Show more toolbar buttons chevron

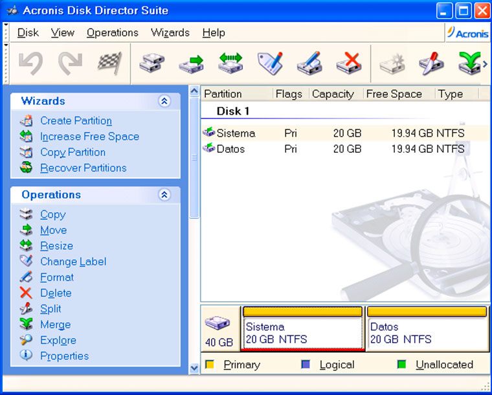(x=485, y=64)
